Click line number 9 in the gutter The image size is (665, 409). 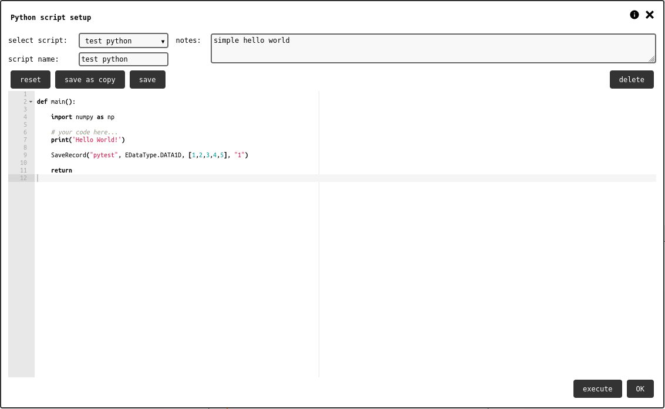click(25, 156)
